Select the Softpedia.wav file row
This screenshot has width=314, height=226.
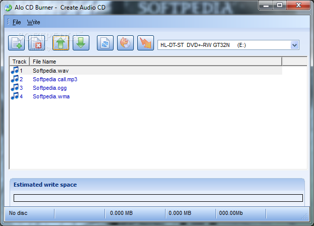[146, 71]
